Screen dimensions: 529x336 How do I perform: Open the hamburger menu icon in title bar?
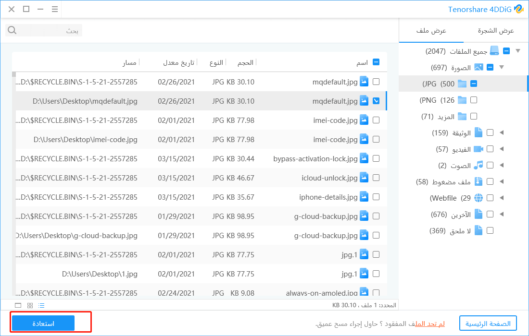pyautogui.click(x=55, y=9)
